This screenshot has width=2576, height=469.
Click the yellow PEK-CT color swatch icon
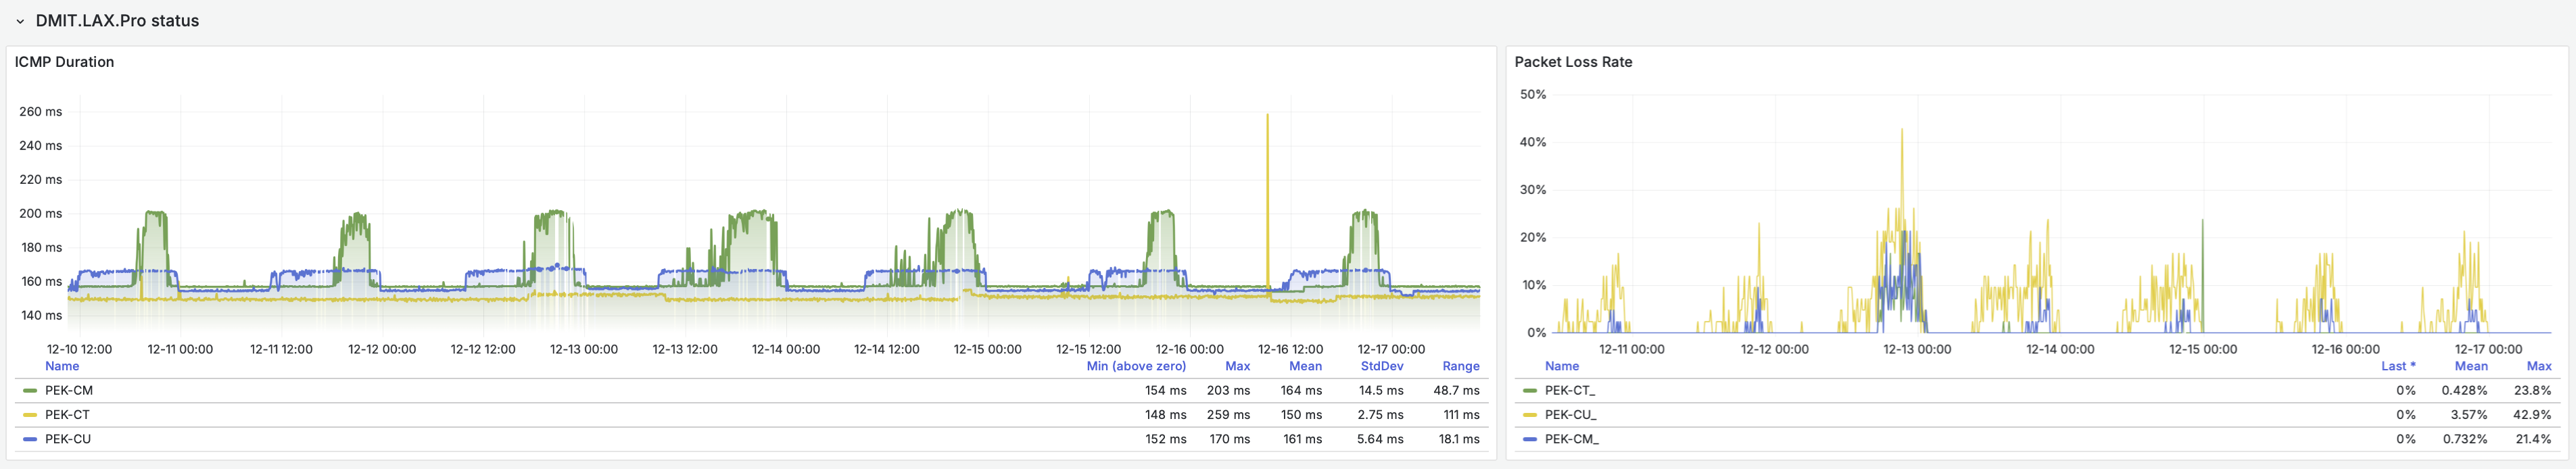[30, 415]
